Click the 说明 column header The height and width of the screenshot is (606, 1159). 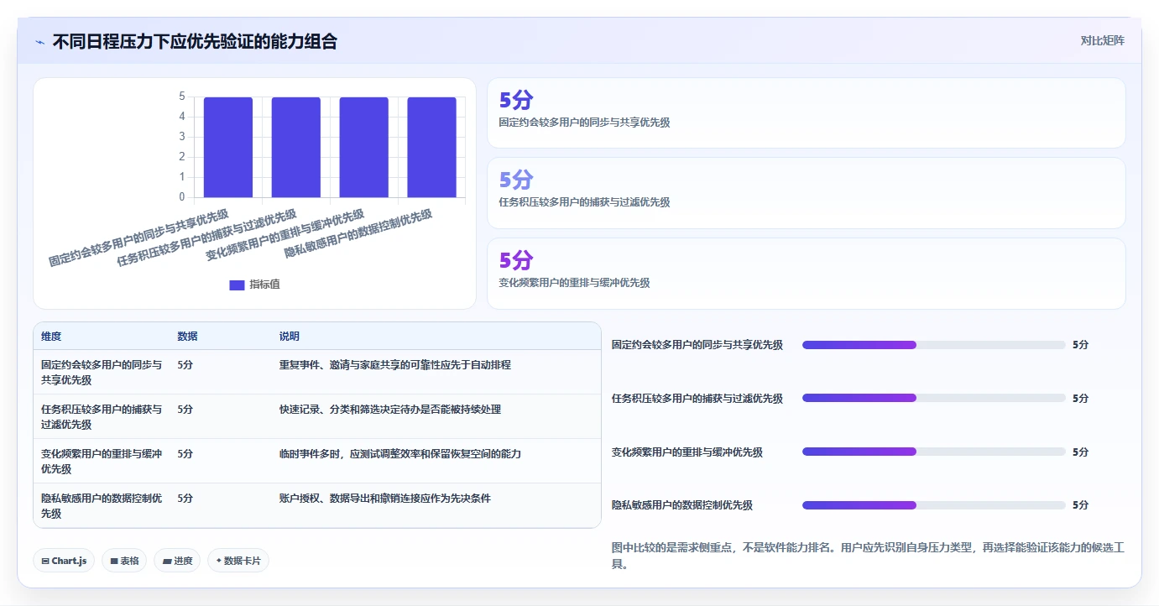pyautogui.click(x=290, y=337)
